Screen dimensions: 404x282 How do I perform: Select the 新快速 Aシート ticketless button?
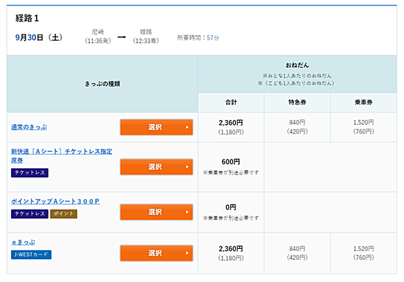(x=156, y=167)
